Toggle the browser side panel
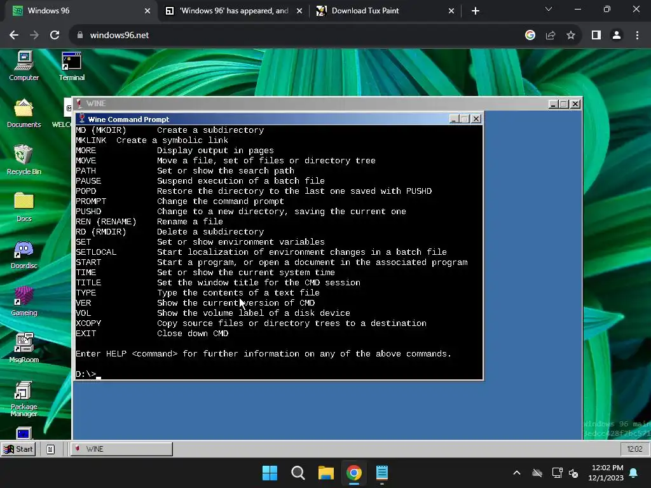Viewport: 651px width, 488px height. (596, 36)
